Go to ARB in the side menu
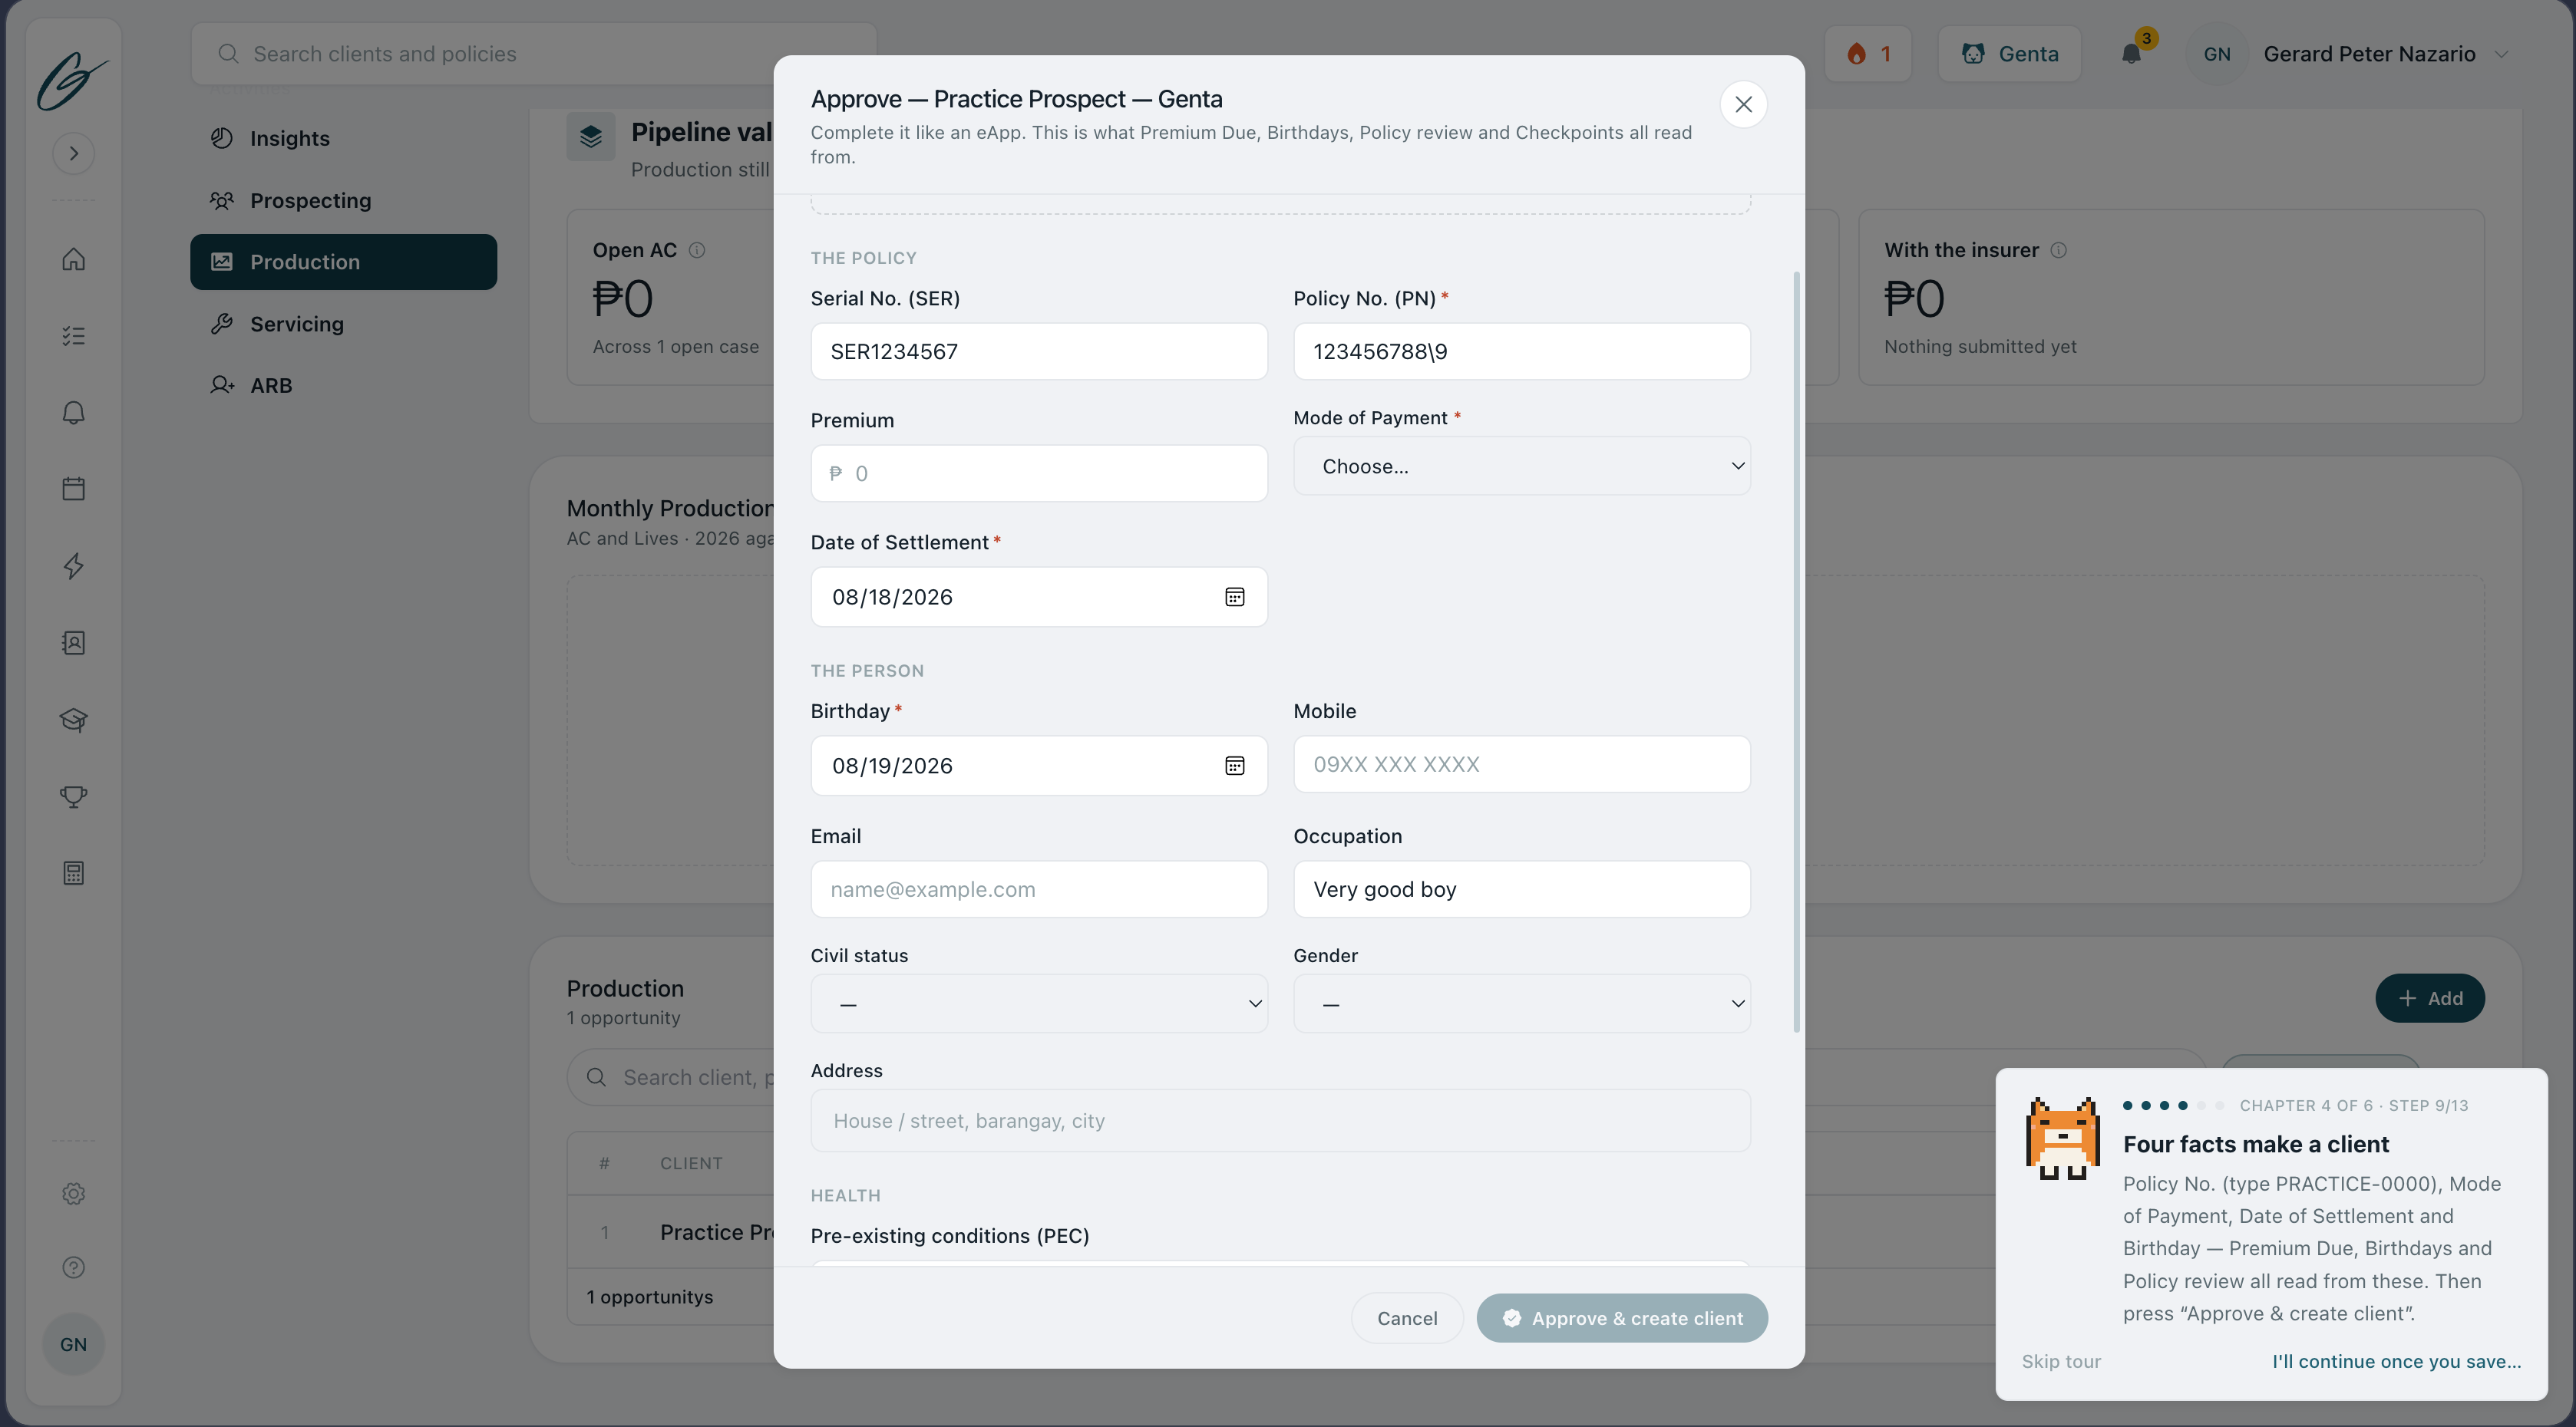The image size is (2576, 1427). pos(343,386)
